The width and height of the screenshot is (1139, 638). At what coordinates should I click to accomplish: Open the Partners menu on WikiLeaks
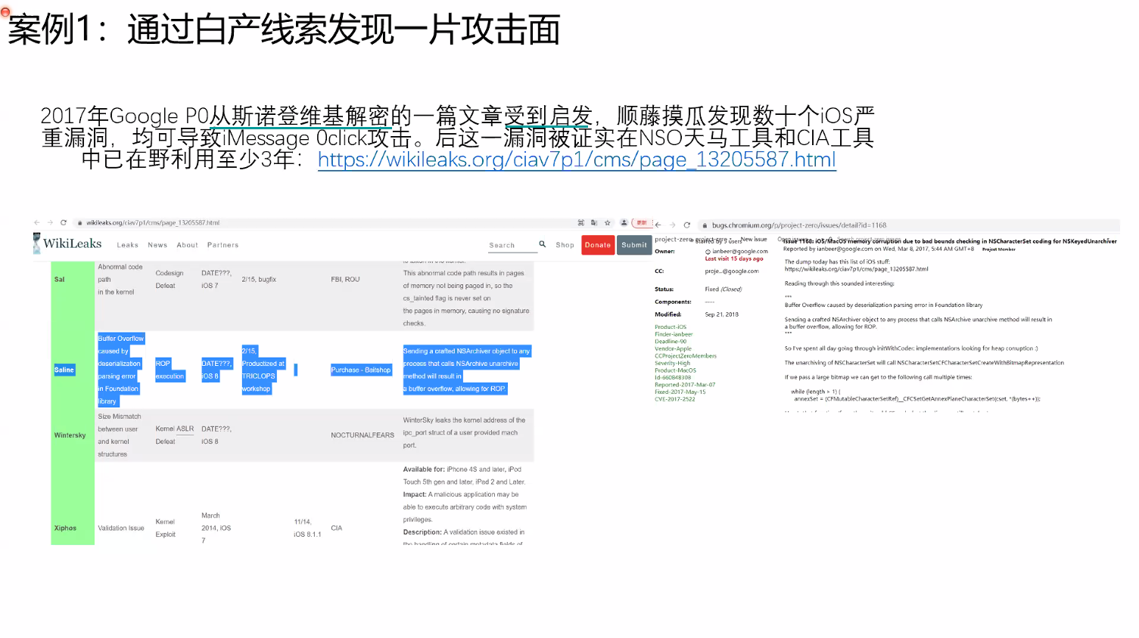click(x=223, y=245)
